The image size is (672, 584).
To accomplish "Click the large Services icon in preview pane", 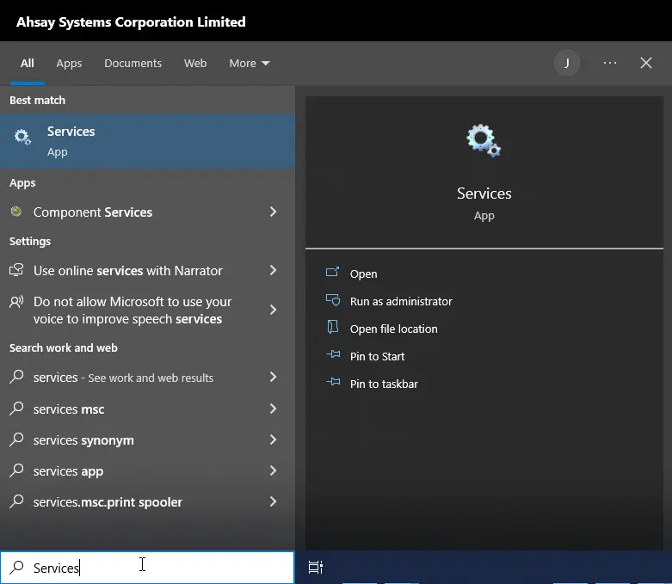I will coord(484,140).
